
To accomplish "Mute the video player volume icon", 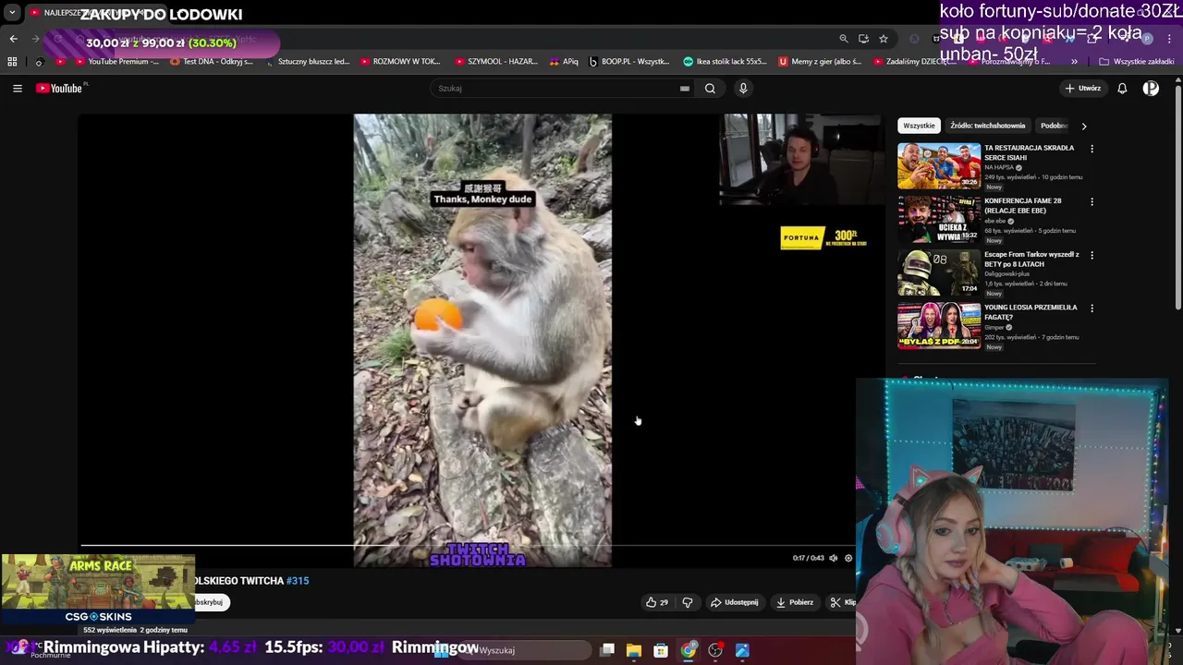I will point(834,558).
